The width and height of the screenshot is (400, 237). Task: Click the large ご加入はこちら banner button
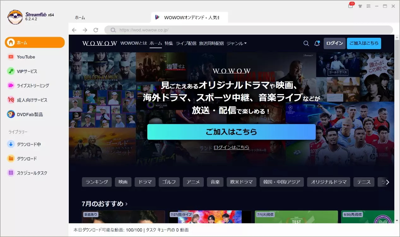232,132
